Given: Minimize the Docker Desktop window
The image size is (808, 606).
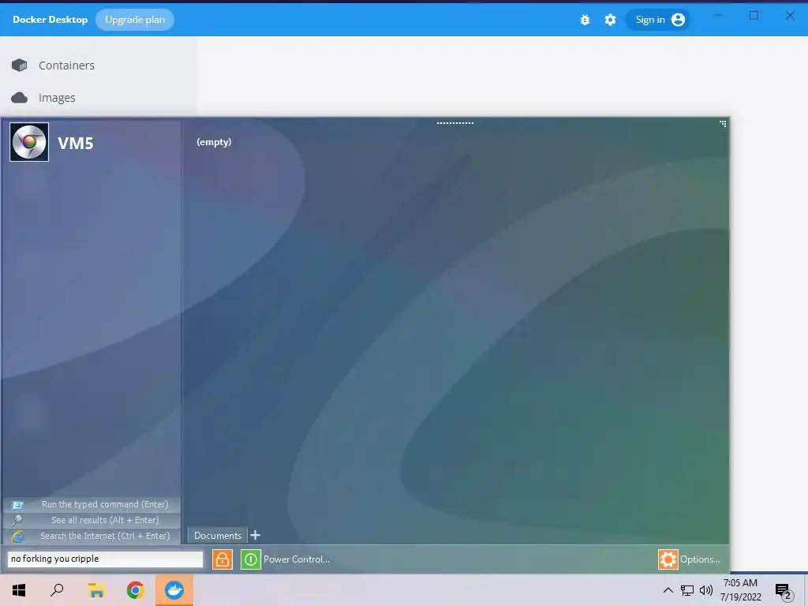Looking at the screenshot, I should coord(717,16).
